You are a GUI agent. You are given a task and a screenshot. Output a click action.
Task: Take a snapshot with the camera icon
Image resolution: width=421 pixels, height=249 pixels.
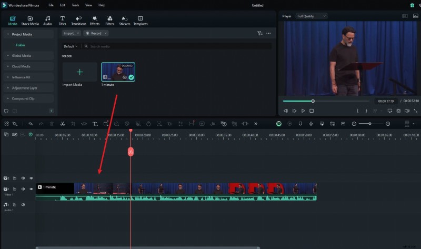(x=398, y=111)
